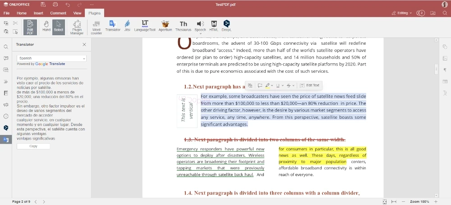Image resolution: width=451 pixels, height=205 pixels.
Task: Underline the selected text
Action: 278,85
